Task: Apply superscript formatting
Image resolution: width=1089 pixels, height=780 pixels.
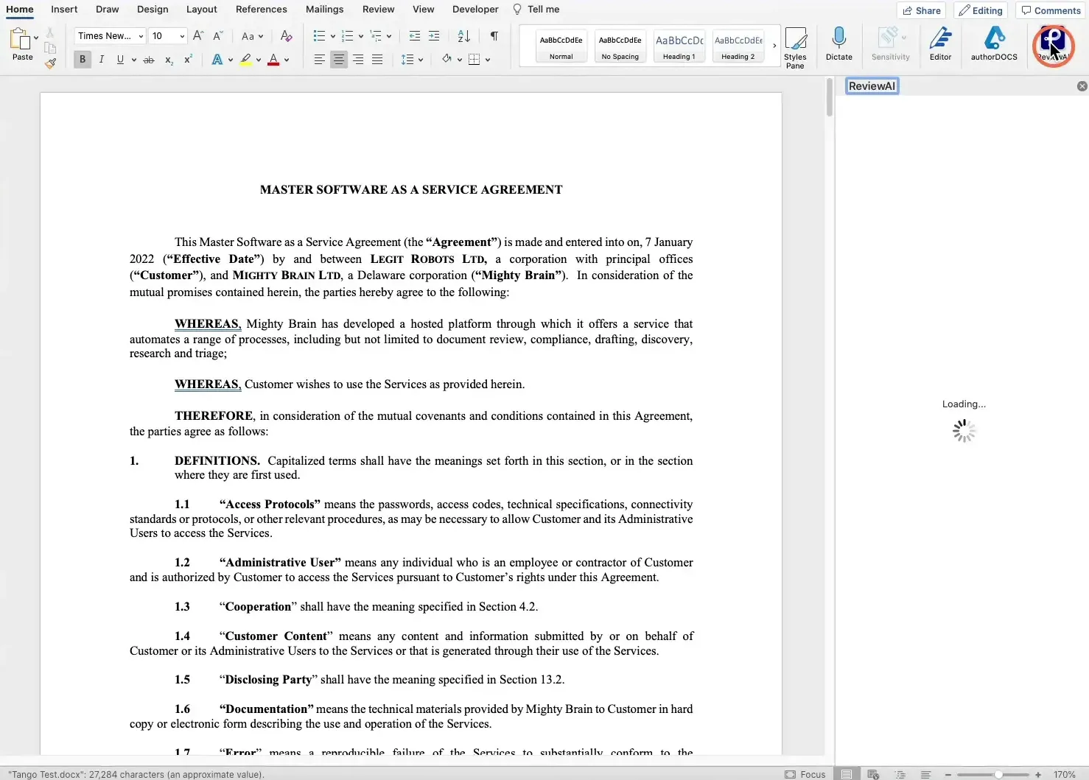Action: (188, 60)
